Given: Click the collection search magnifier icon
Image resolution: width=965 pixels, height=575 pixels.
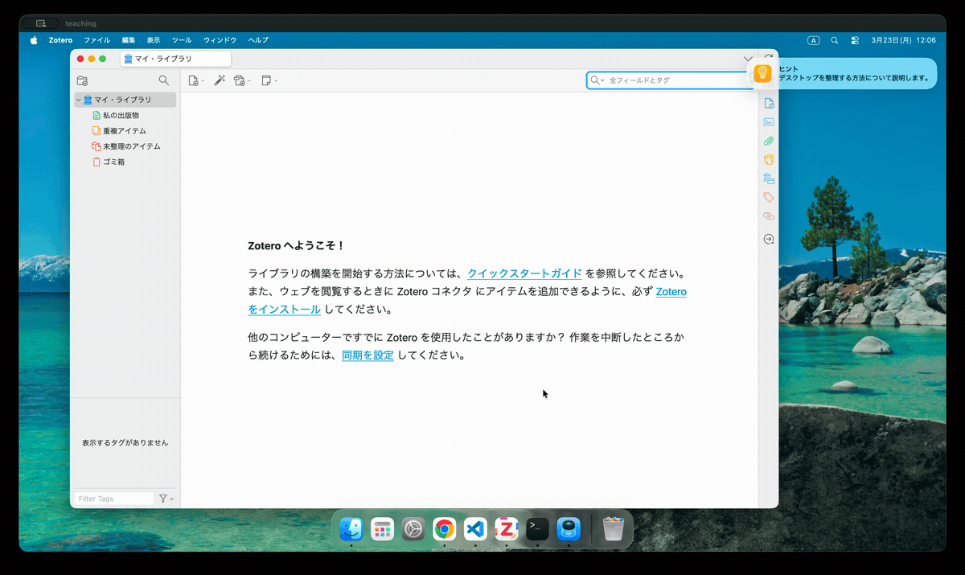Looking at the screenshot, I should click(x=164, y=80).
